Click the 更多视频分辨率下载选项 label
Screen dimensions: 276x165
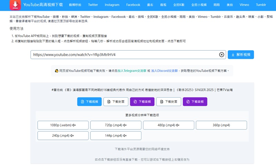142,115
